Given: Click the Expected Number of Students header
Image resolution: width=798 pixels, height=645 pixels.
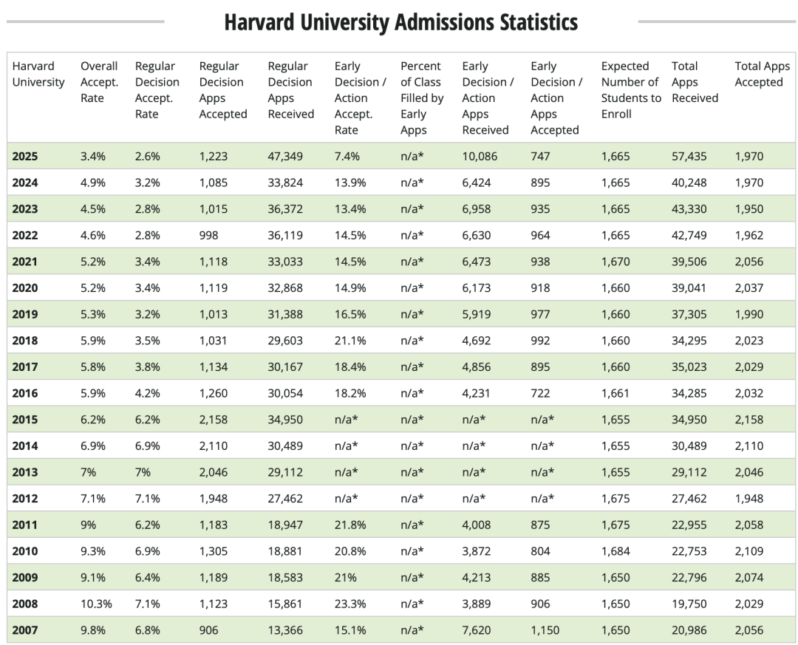Looking at the screenshot, I should pyautogui.click(x=630, y=90).
